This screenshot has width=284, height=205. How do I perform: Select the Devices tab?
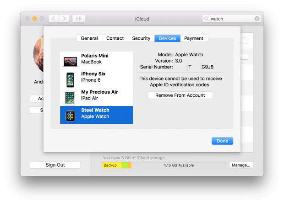pyautogui.click(x=167, y=38)
